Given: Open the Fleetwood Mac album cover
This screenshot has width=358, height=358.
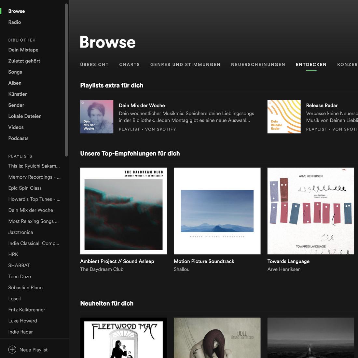Looking at the screenshot, I should click(124, 338).
